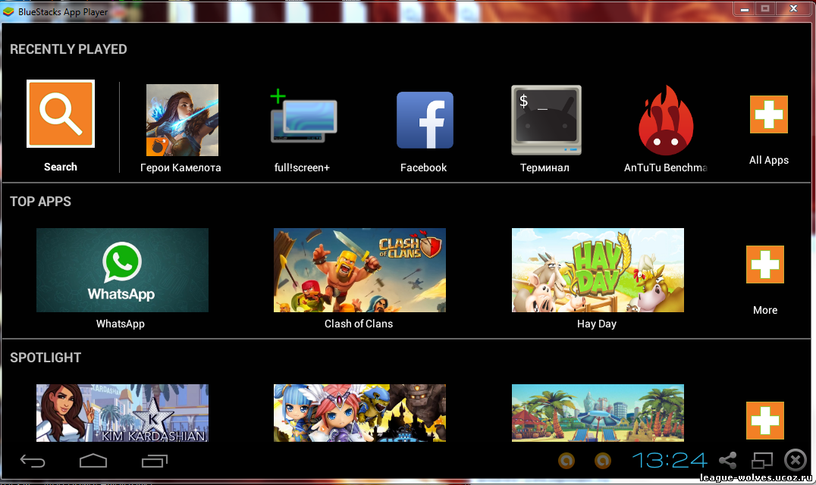Click the AnTuTu Benchma label
This screenshot has width=816, height=485.
666,167
